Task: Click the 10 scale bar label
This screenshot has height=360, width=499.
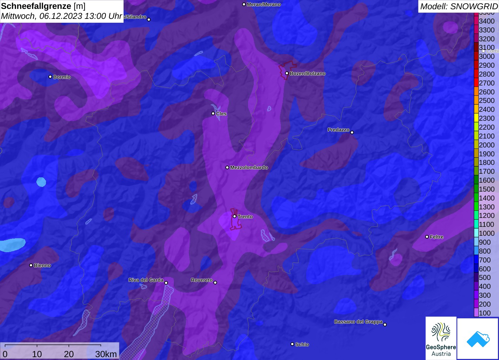Action: click(37, 354)
